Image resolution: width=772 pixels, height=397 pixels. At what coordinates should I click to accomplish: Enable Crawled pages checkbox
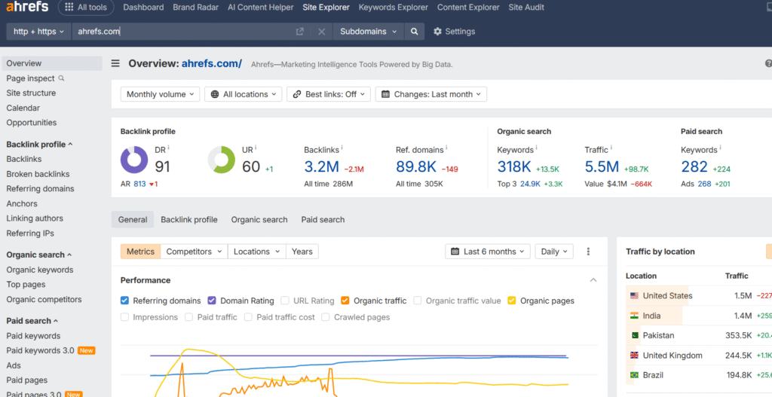click(326, 317)
